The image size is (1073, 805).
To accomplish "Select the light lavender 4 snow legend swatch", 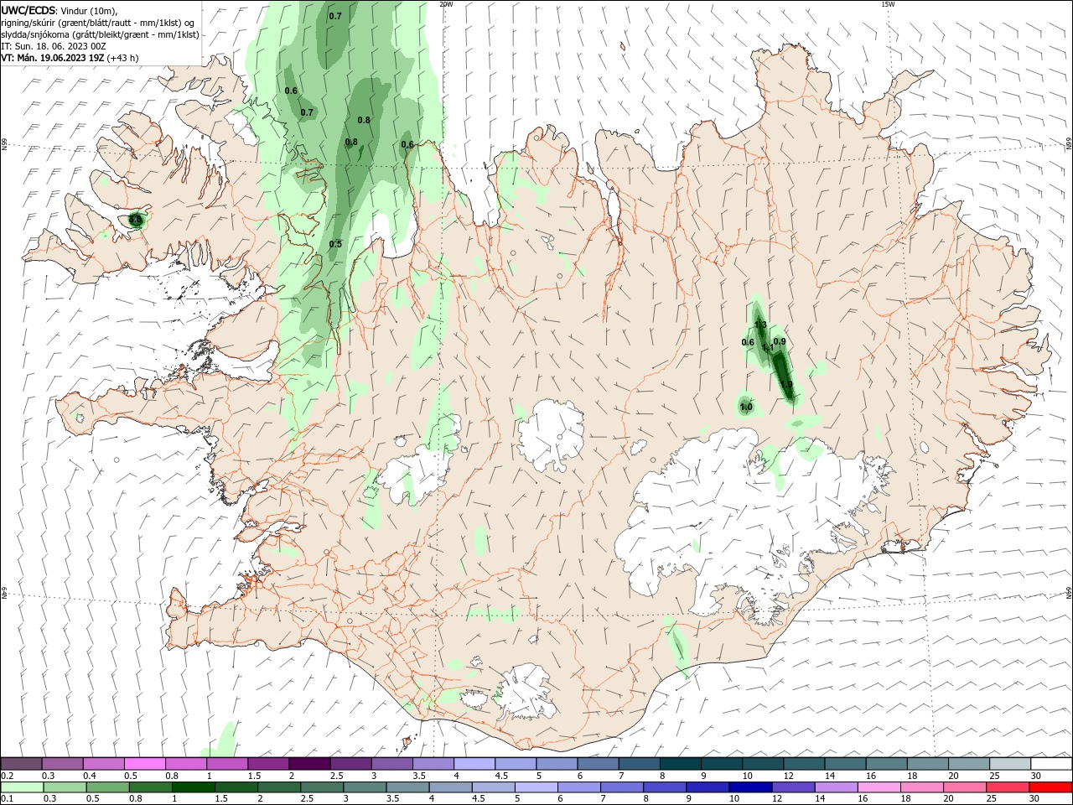I will (474, 763).
